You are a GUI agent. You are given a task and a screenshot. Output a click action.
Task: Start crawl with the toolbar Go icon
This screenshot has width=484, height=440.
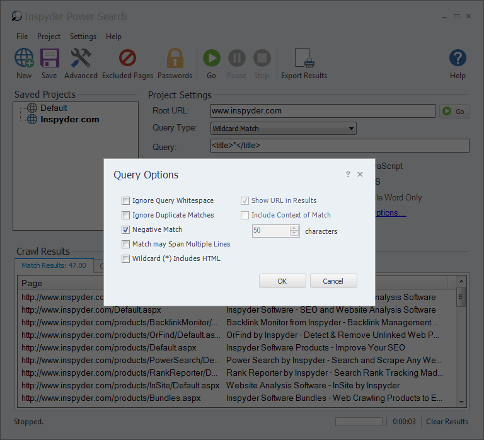[212, 58]
